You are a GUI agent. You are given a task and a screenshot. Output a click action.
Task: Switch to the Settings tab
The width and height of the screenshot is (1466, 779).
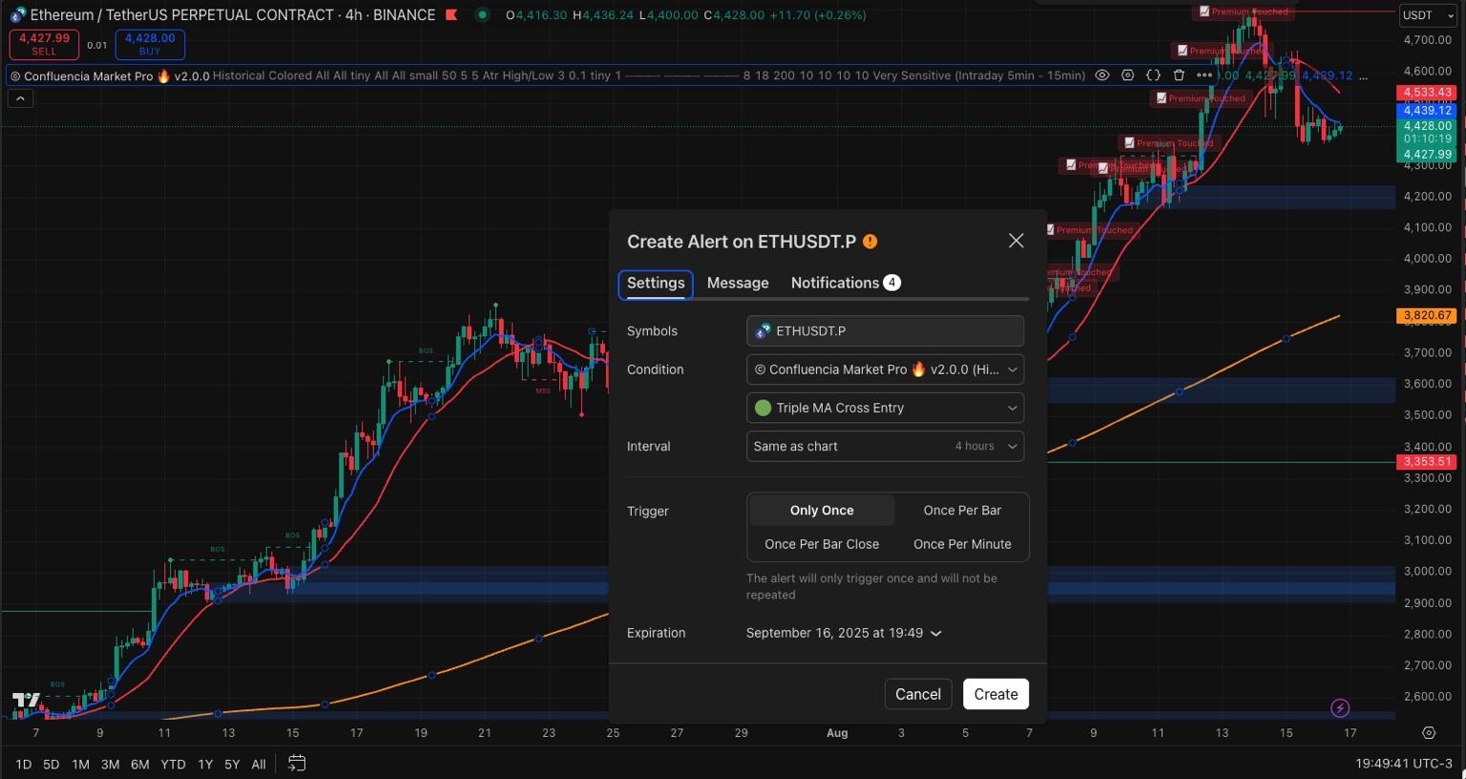(x=656, y=284)
